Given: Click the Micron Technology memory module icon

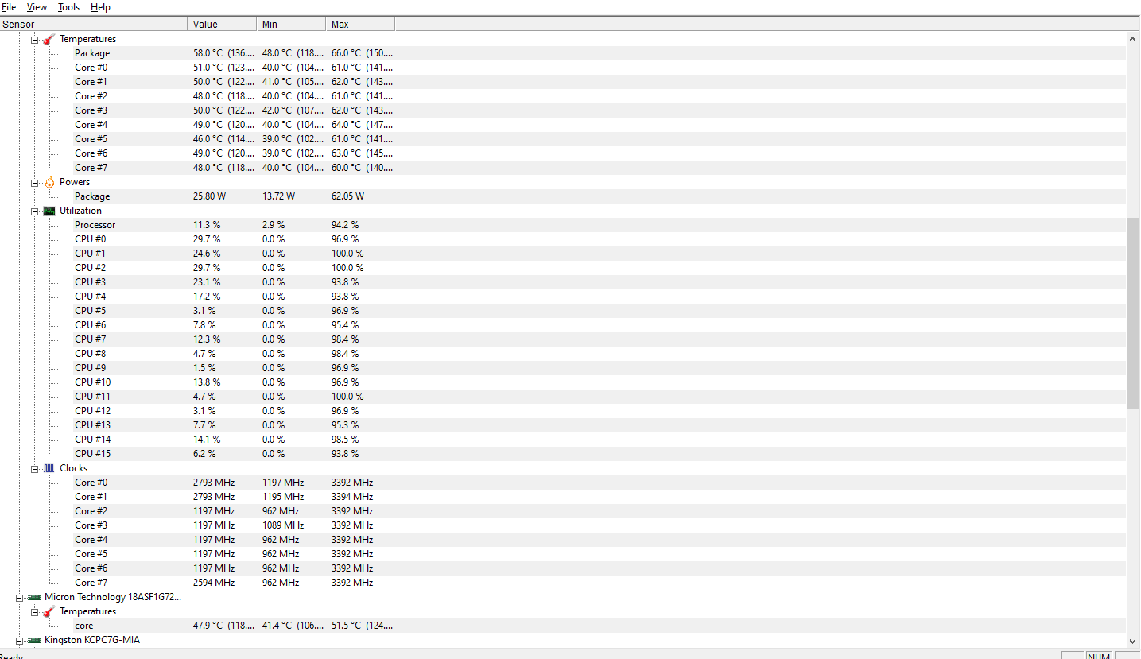Looking at the screenshot, I should click(34, 597).
